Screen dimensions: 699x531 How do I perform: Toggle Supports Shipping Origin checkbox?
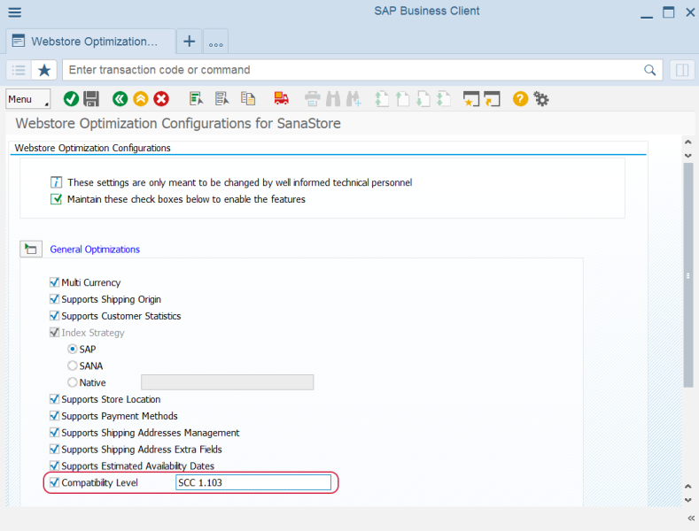click(54, 299)
